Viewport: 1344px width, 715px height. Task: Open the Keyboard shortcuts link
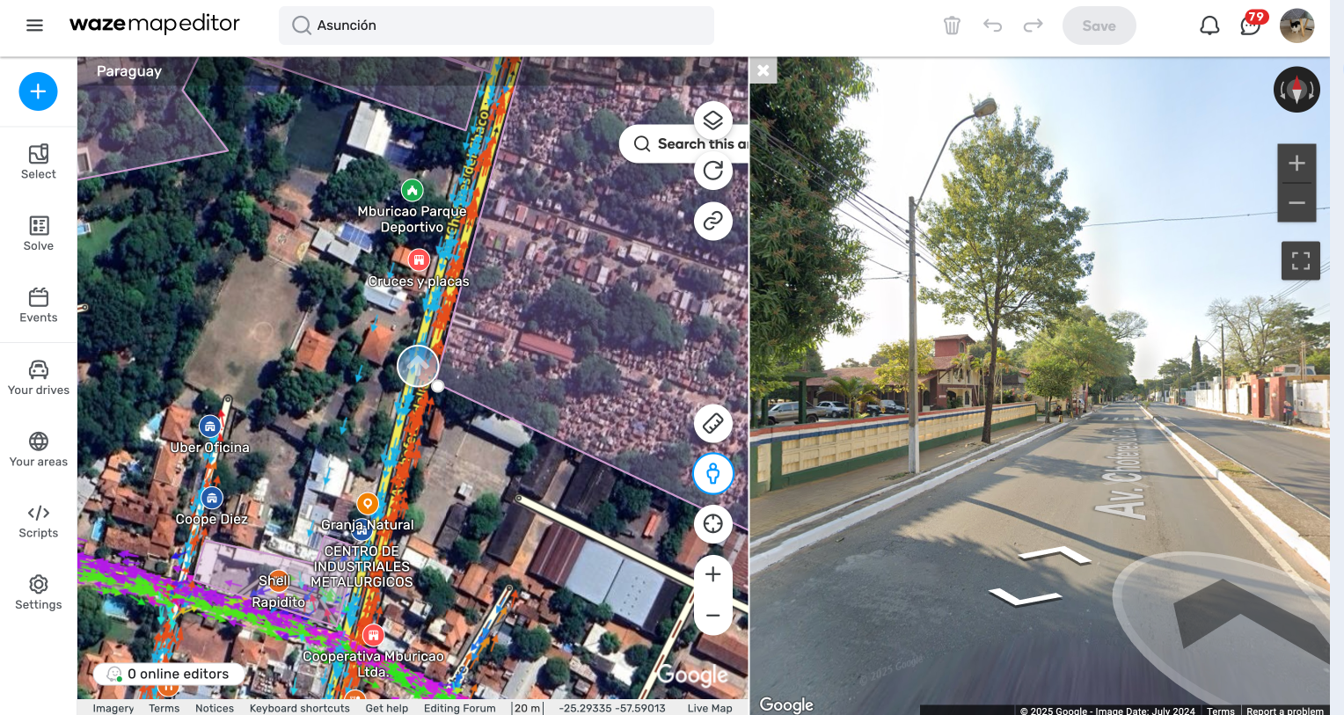tap(299, 708)
